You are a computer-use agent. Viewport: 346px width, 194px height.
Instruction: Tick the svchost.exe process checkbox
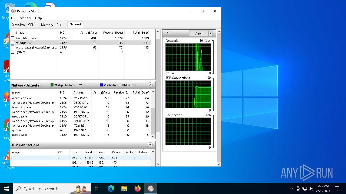pyautogui.click(x=12, y=47)
